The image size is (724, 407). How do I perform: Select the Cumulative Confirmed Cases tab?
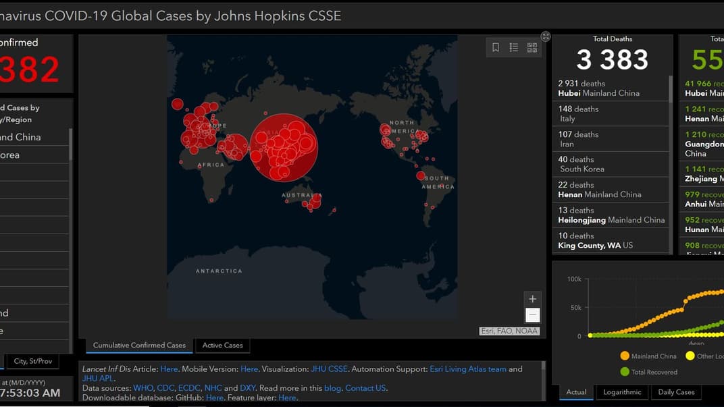tap(139, 346)
